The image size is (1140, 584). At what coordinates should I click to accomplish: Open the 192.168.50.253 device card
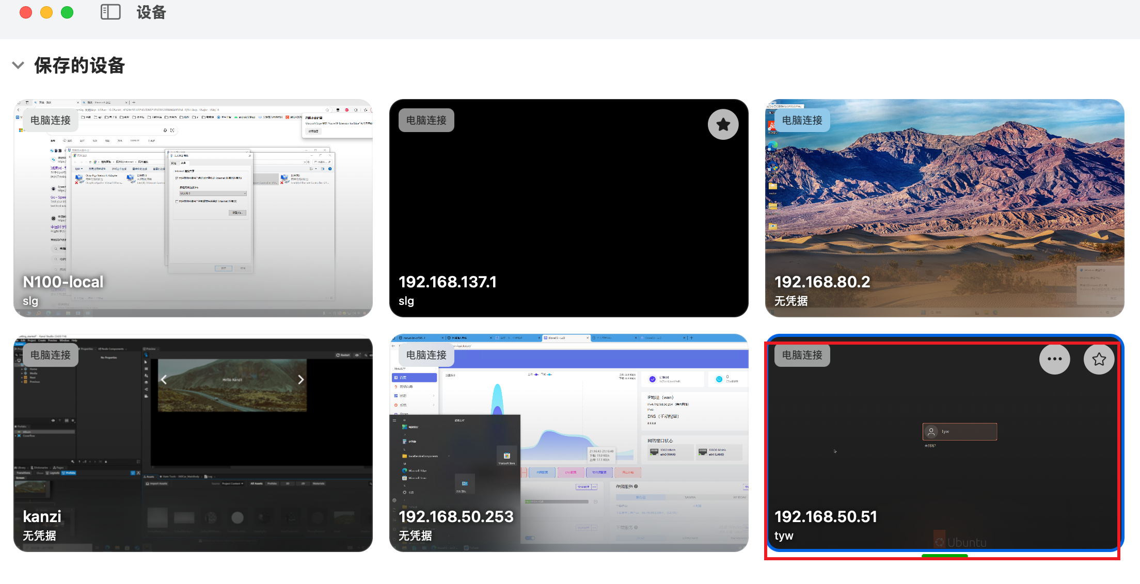568,443
